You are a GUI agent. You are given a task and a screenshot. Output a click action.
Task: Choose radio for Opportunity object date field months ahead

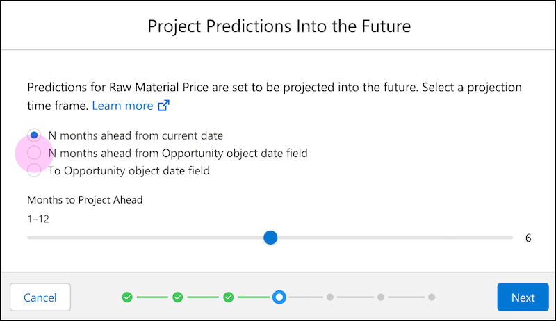pyautogui.click(x=34, y=153)
